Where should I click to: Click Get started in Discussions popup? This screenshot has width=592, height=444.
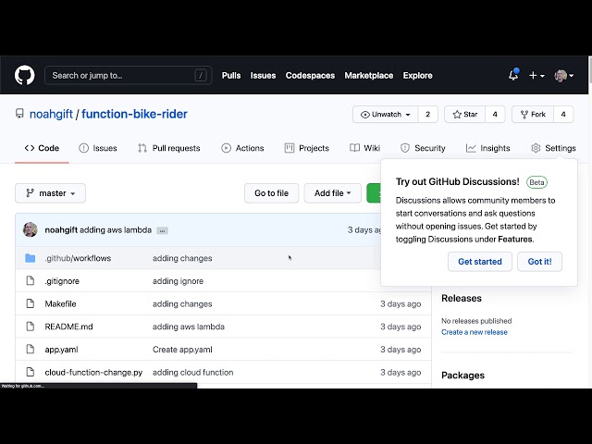pyautogui.click(x=480, y=262)
